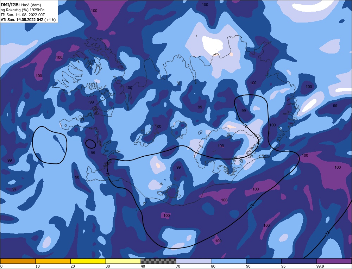
Task: Click the "20" tick on the color scale
Action: [73, 266]
